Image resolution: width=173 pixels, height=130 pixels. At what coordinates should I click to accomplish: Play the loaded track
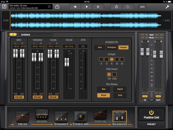(86, 7)
